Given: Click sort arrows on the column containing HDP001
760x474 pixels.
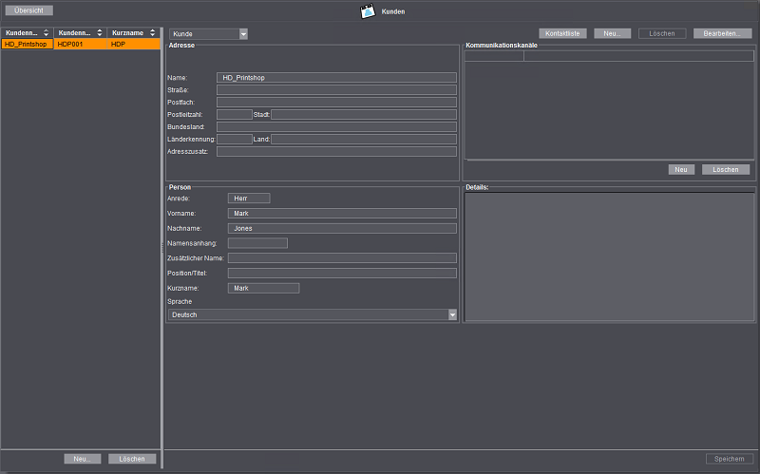Looking at the screenshot, I should pos(100,32).
